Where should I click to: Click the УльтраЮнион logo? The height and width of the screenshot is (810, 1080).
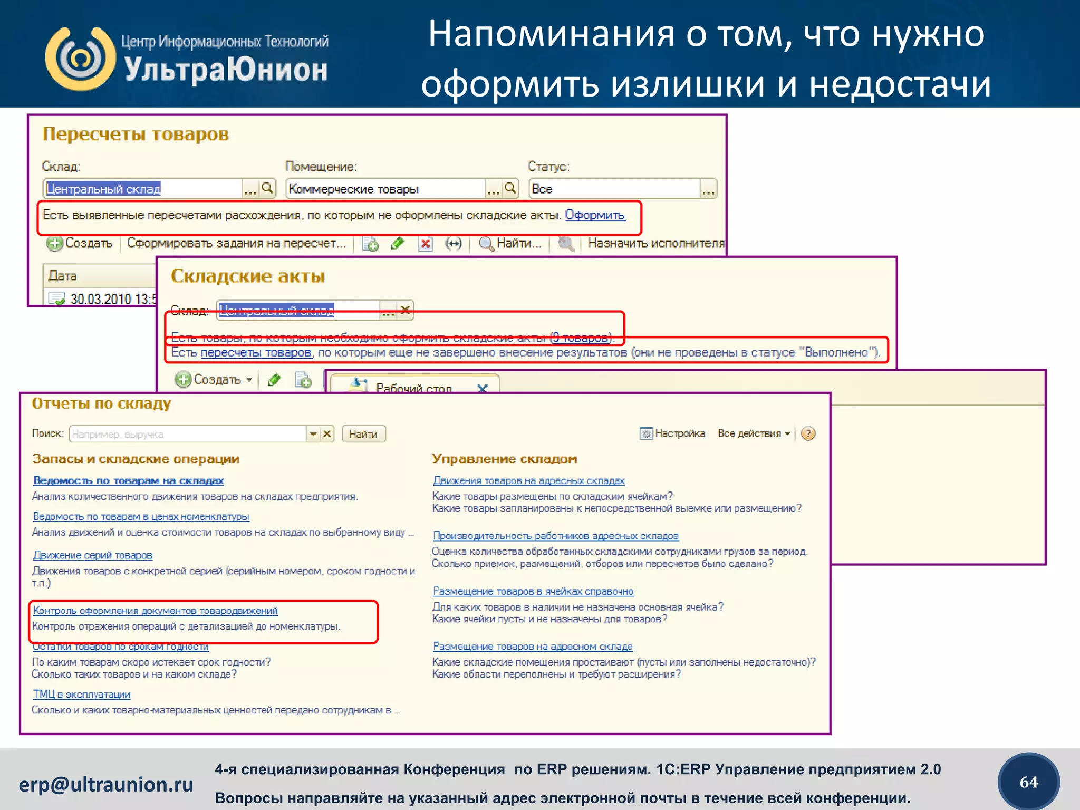click(187, 59)
